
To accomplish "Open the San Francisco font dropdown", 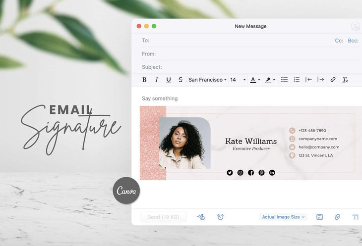I will point(207,80).
